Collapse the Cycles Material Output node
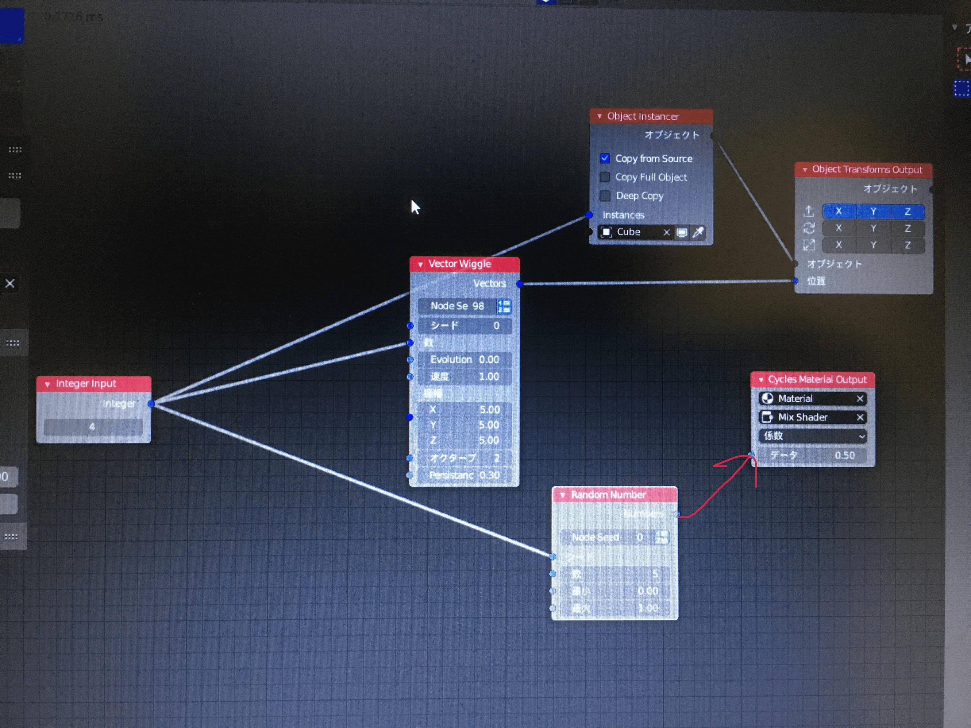 (761, 380)
